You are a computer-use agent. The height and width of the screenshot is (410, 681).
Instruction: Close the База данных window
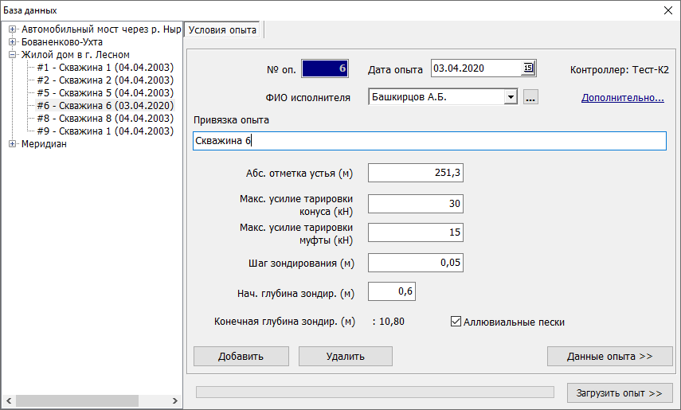(x=667, y=10)
